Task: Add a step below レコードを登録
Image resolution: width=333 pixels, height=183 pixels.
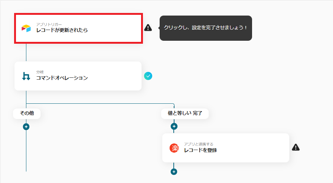Action: (x=174, y=172)
